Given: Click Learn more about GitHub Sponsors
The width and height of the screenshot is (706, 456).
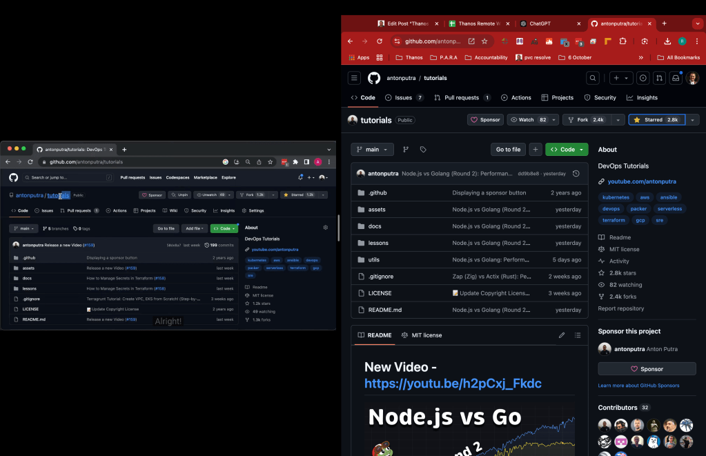Looking at the screenshot, I should click(x=638, y=386).
